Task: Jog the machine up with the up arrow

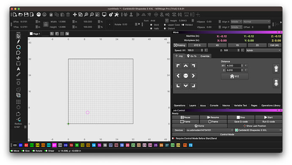Action: coord(186,66)
